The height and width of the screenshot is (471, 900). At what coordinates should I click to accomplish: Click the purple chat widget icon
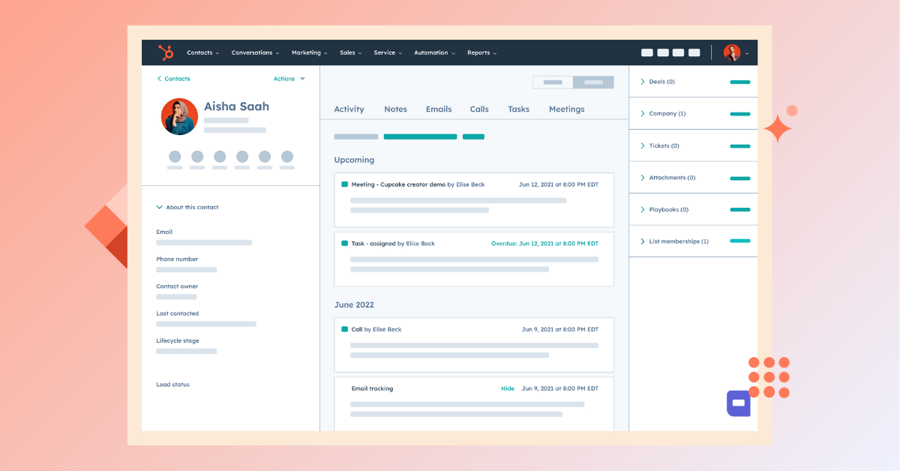(x=738, y=403)
